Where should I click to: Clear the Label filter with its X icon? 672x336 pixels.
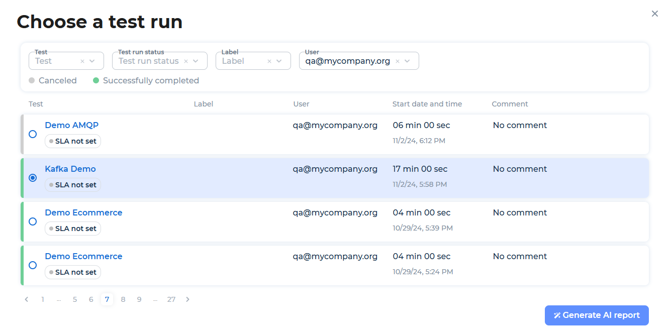point(269,61)
